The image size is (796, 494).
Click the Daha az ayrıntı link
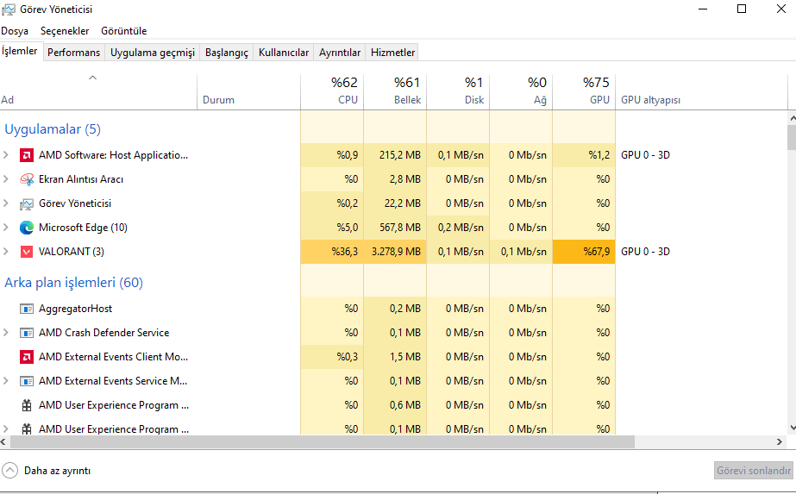[58, 471]
